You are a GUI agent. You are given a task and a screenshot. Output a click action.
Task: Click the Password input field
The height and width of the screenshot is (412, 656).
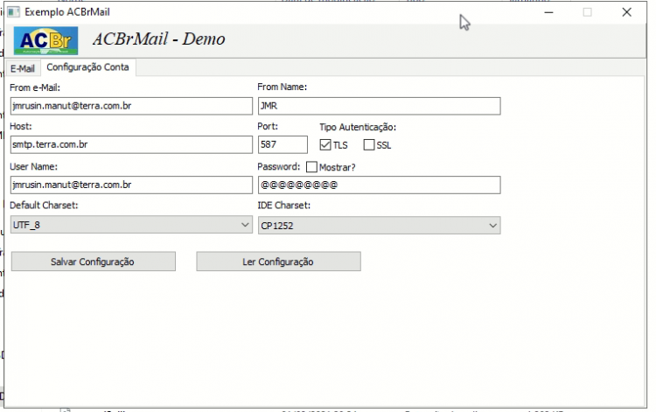tap(379, 185)
